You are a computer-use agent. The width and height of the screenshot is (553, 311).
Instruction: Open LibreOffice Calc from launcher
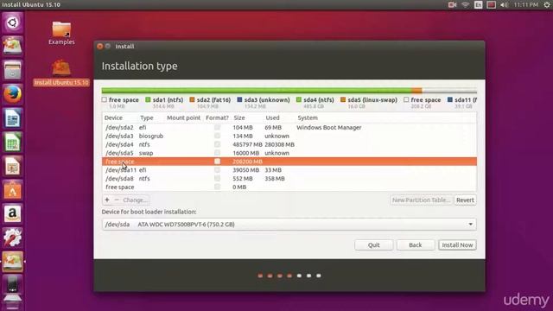[13, 142]
